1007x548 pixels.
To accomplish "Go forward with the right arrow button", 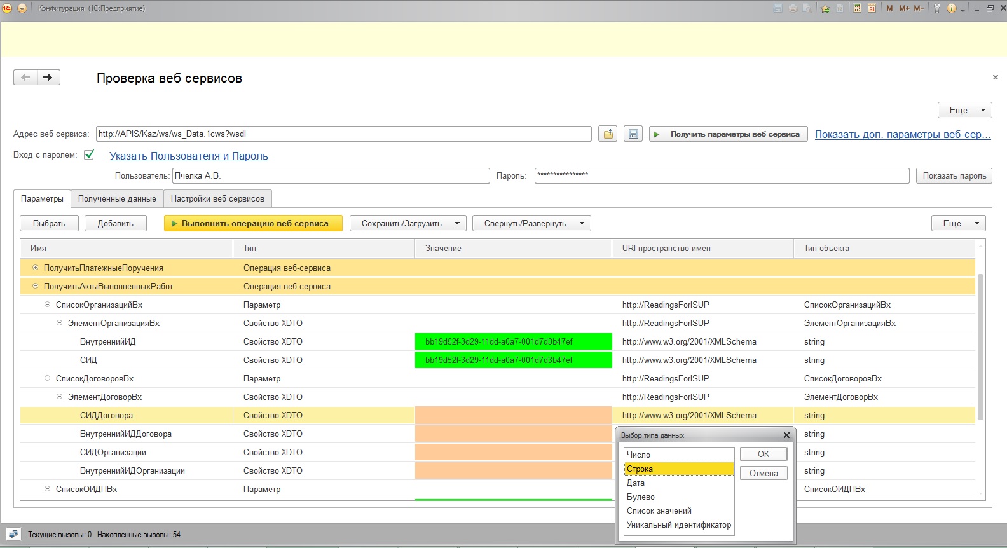I will 48,78.
